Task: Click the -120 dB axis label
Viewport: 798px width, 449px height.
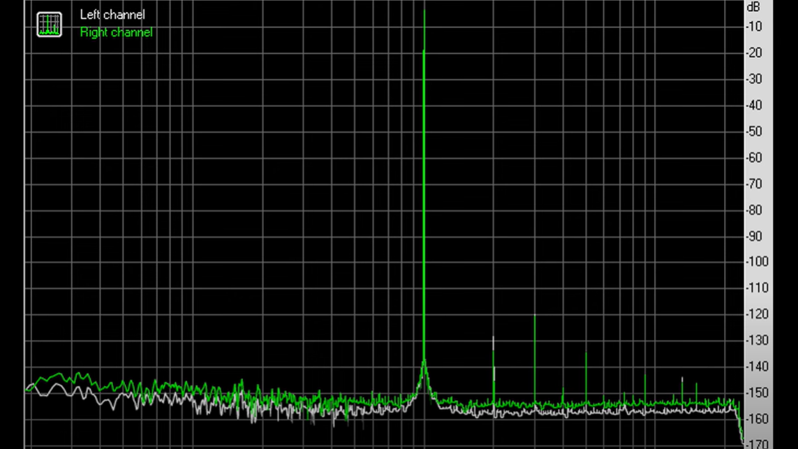Action: (x=757, y=314)
